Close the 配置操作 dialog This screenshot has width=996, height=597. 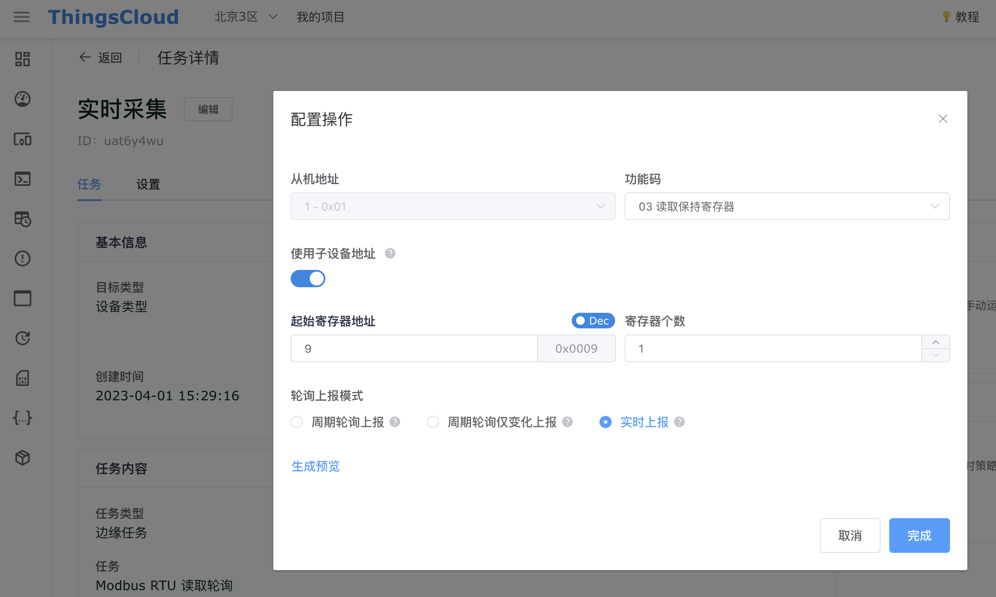(x=943, y=119)
